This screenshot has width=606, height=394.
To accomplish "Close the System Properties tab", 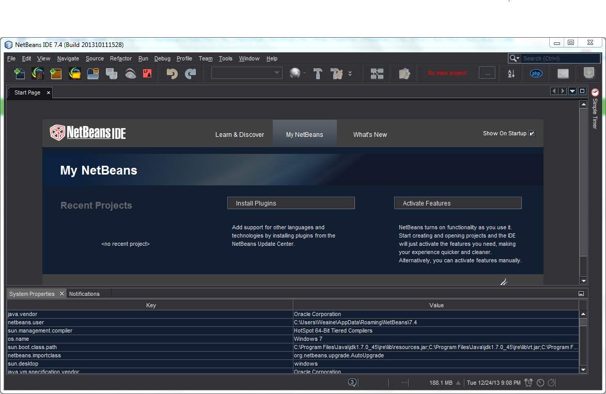I will tap(61, 294).
